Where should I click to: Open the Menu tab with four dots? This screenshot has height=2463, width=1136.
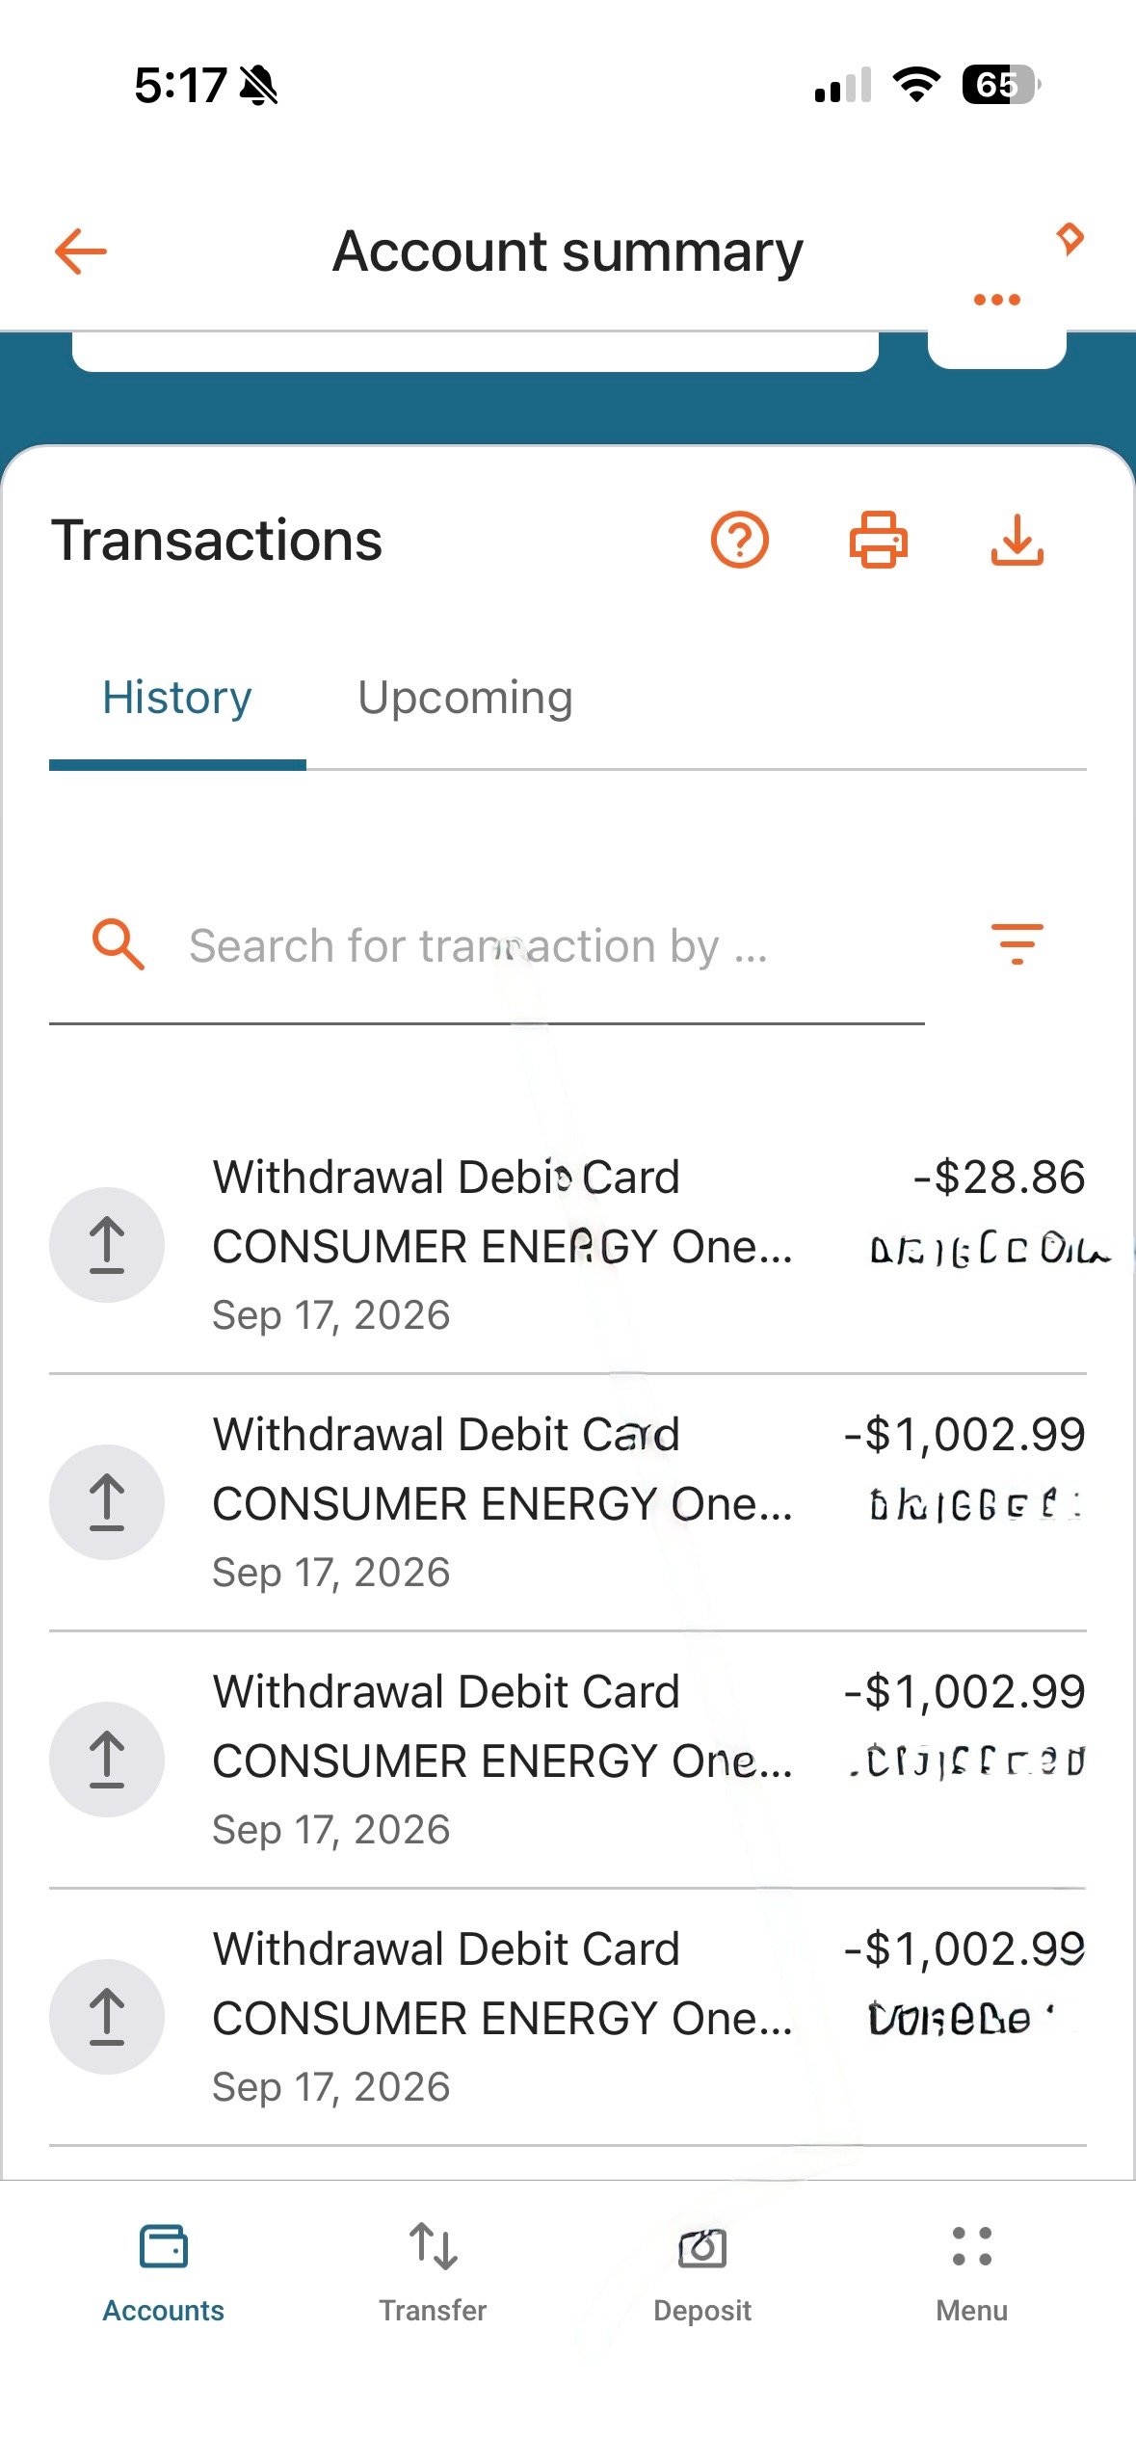[x=971, y=2274]
